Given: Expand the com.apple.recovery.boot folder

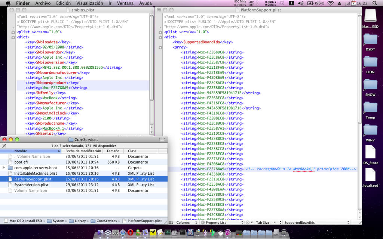Looking at the screenshot, I should [x=3, y=168].
